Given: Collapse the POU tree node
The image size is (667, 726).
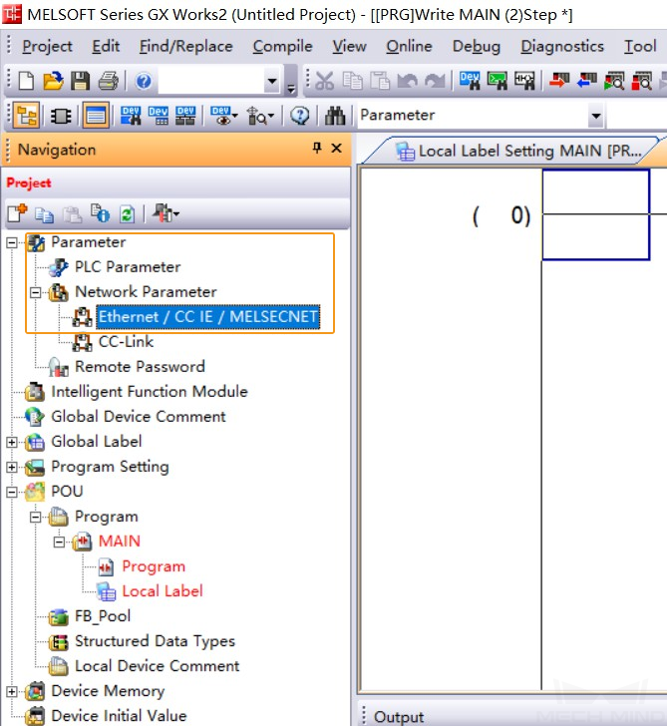Looking at the screenshot, I should [x=12, y=493].
